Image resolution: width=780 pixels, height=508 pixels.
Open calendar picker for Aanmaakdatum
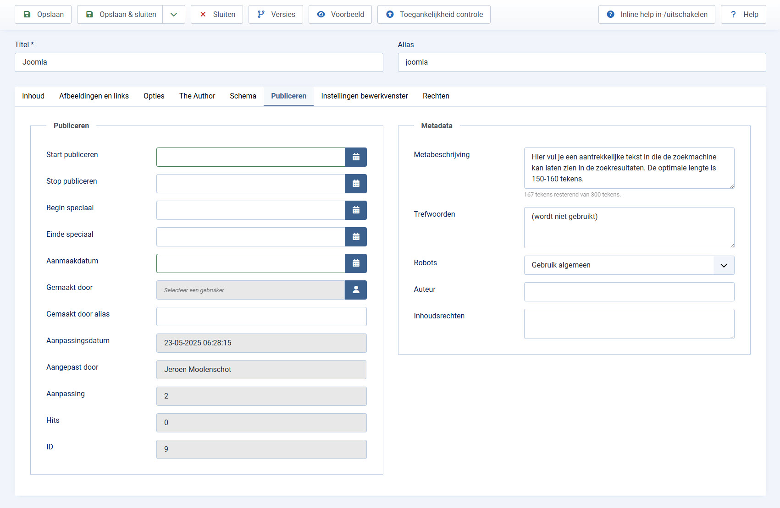[356, 263]
